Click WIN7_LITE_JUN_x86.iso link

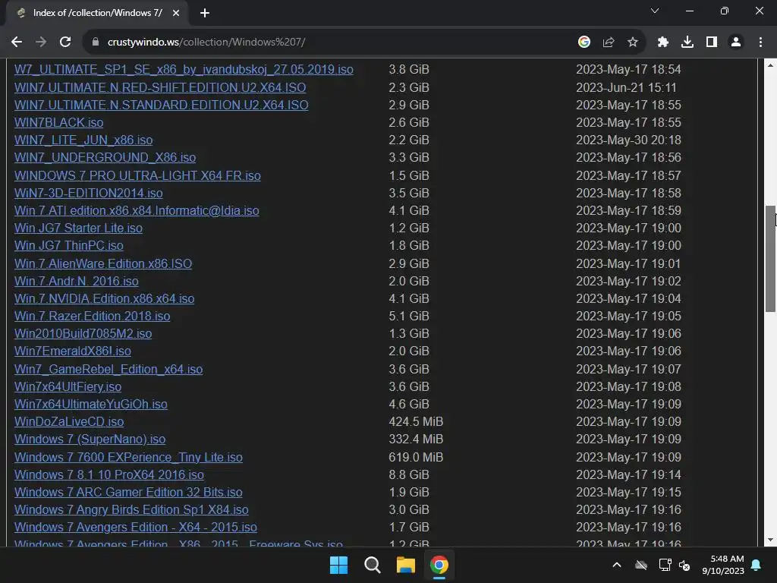click(x=83, y=140)
